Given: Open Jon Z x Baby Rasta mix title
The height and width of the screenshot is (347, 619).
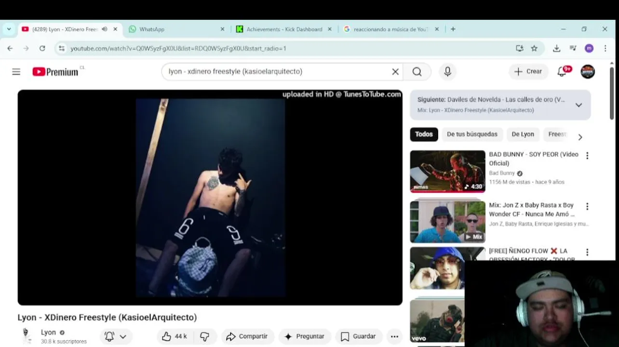Looking at the screenshot, I should 532,210.
